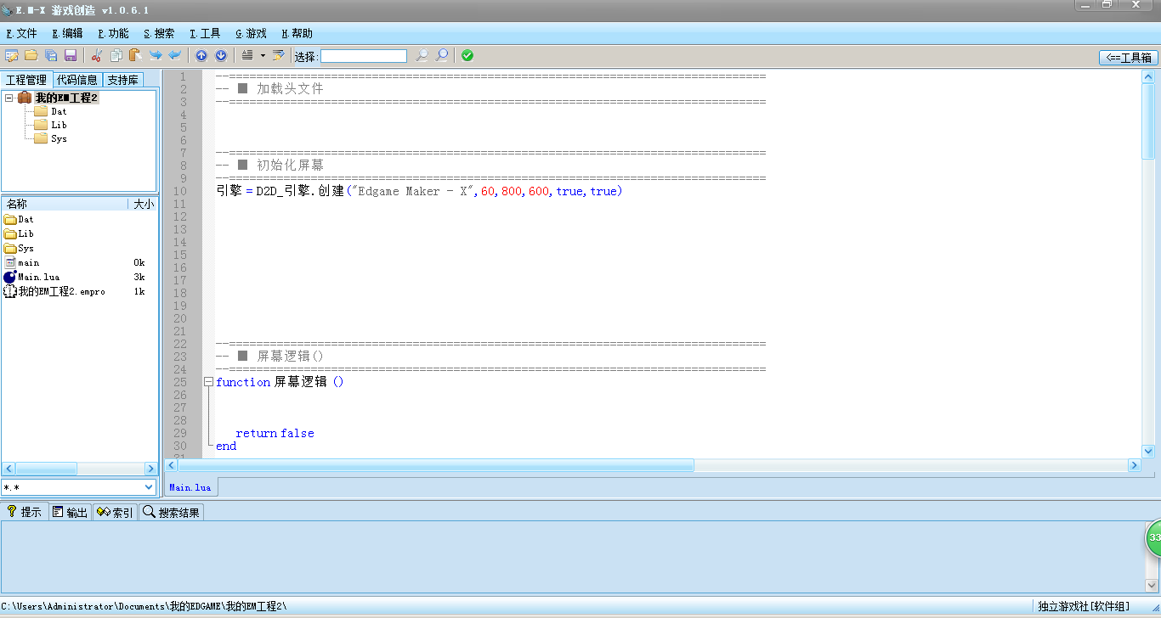Select the 输出 bottom panel tab
1161x618 pixels.
click(x=70, y=512)
